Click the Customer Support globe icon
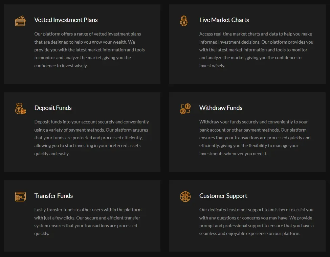330x257 pixels. tap(185, 196)
